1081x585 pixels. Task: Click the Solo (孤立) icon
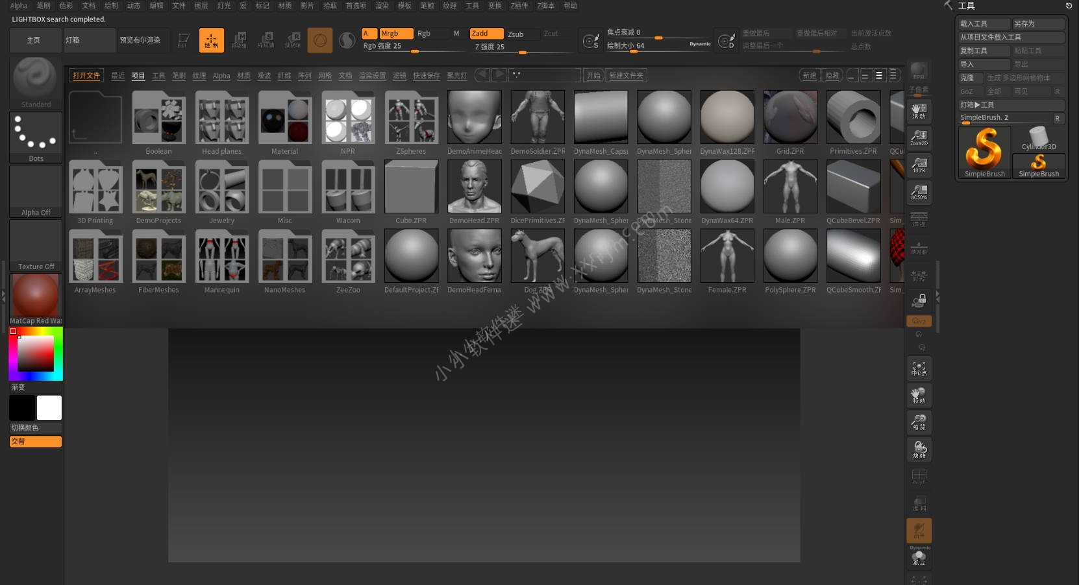(x=919, y=557)
